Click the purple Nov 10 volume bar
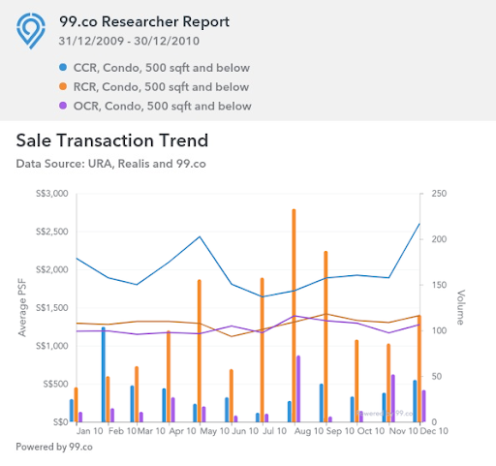The height and width of the screenshot is (466, 496). coord(393,398)
